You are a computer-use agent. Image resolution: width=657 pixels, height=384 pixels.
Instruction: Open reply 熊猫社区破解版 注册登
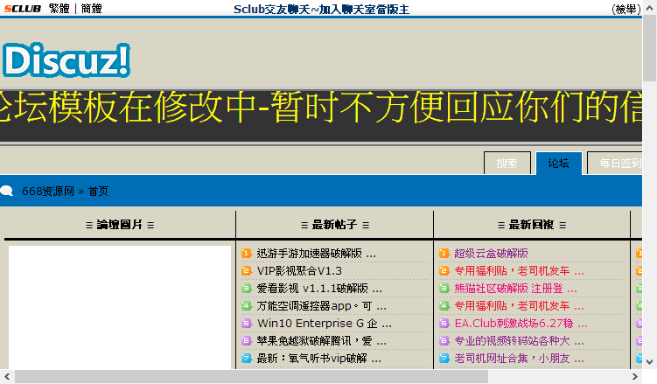coord(516,289)
